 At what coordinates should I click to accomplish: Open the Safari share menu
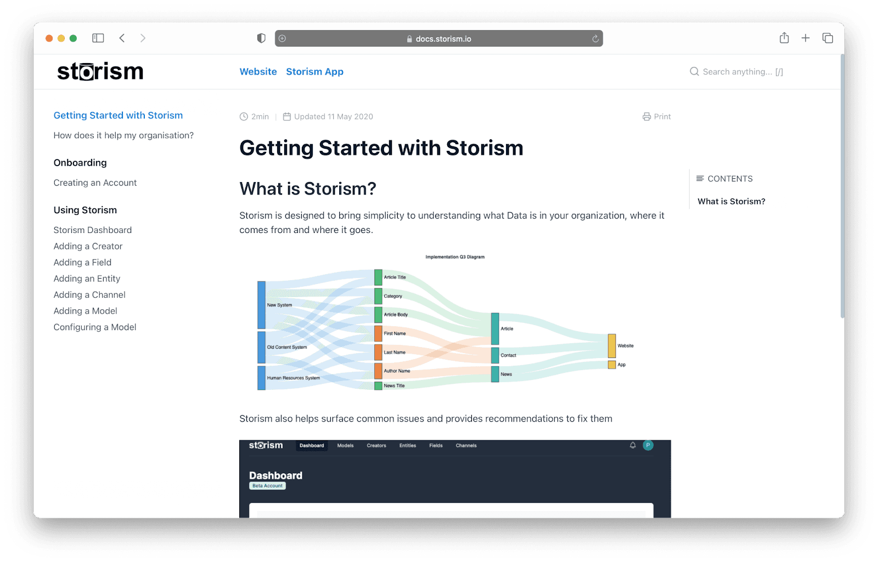click(x=784, y=38)
